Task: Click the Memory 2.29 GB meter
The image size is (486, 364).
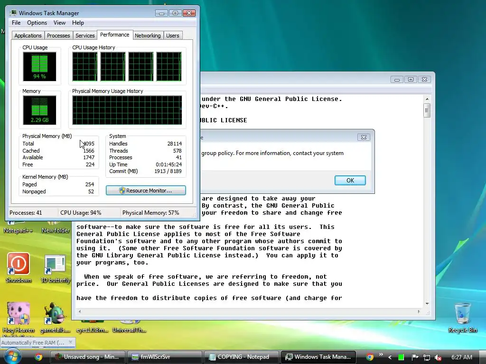Action: [x=39, y=110]
